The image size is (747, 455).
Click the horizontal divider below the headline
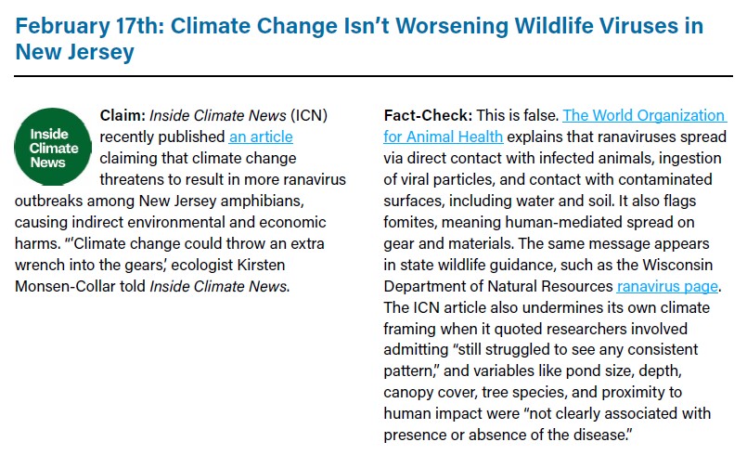(373, 76)
